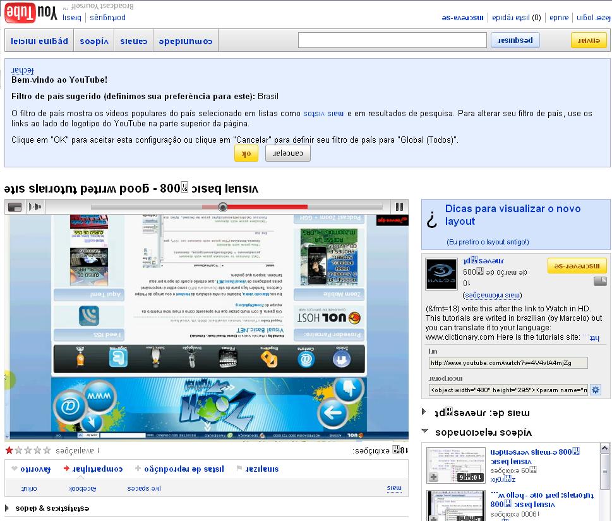Share via the live spaces link
The width and height of the screenshot is (612, 521).
click(x=143, y=488)
